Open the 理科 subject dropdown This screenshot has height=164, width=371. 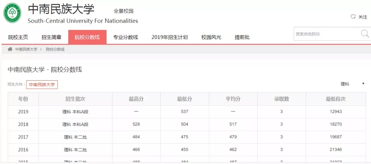pos(352,84)
